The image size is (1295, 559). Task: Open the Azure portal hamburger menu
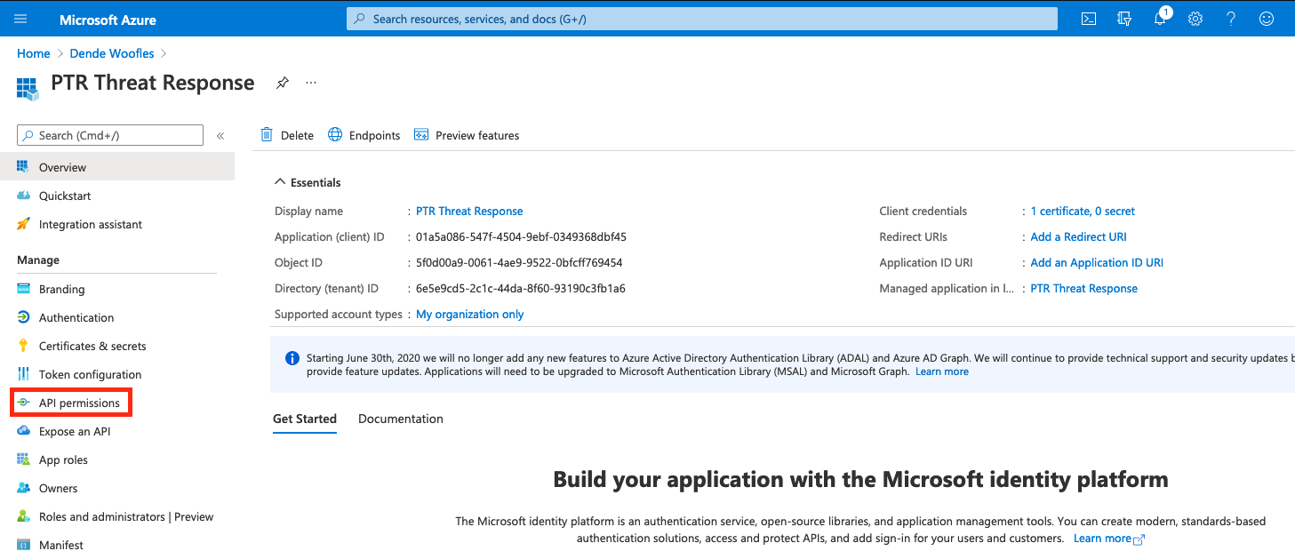tap(21, 19)
